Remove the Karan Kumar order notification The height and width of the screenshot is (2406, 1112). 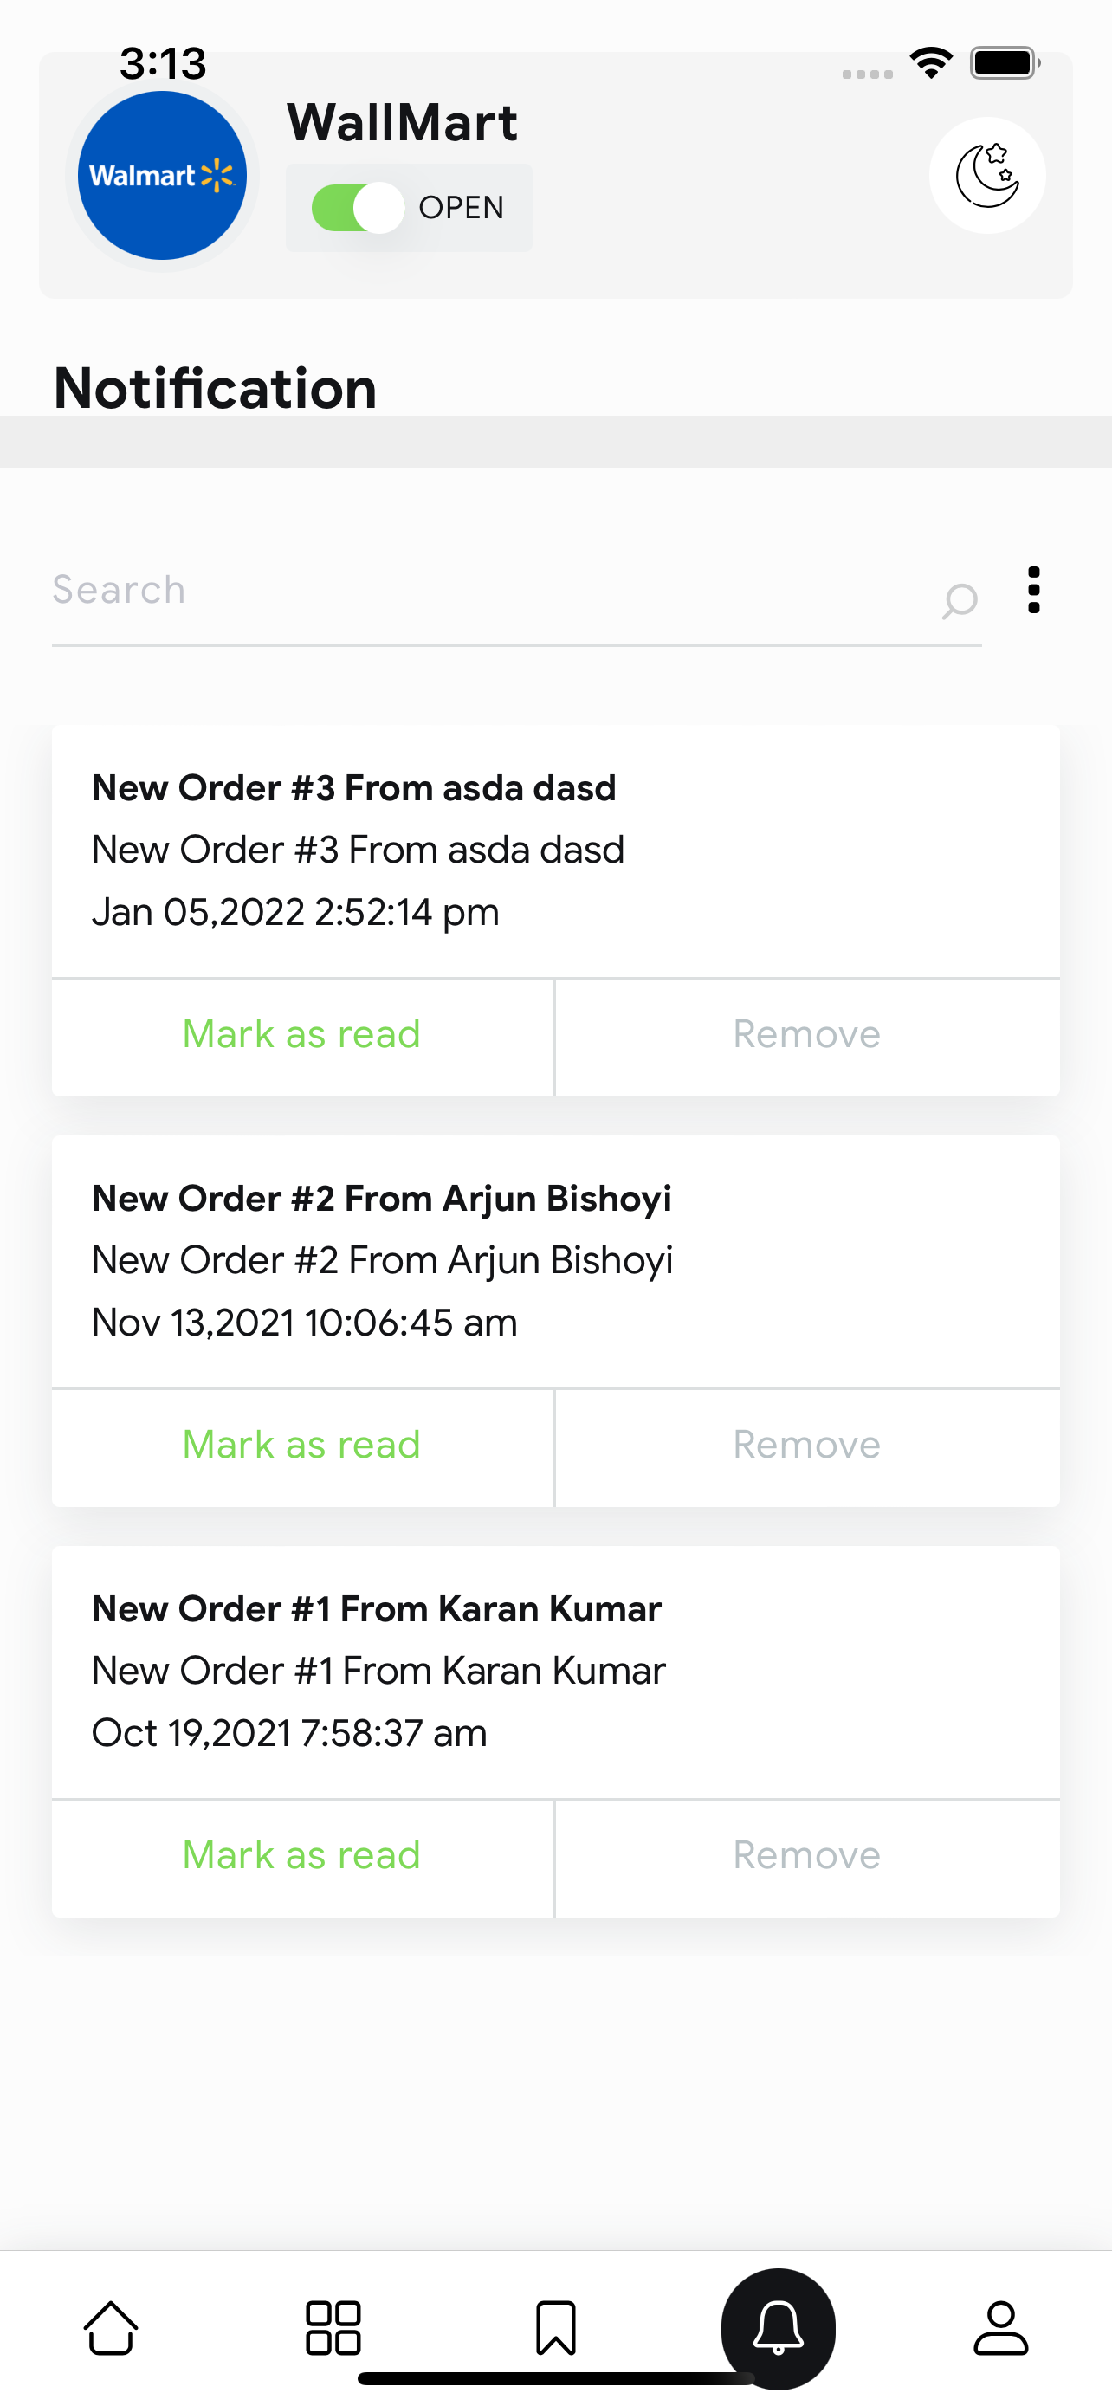808,1855
